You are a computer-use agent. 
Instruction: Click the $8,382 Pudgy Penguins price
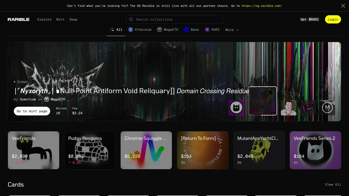pos(76,156)
